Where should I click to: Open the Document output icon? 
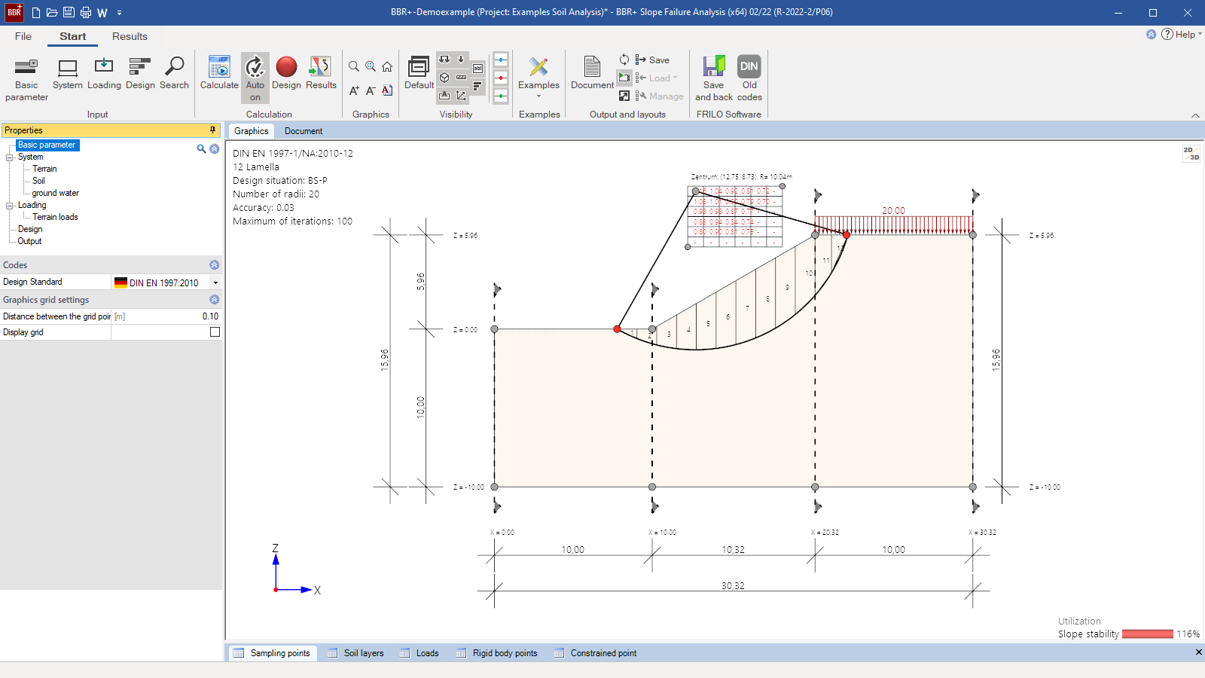(592, 74)
